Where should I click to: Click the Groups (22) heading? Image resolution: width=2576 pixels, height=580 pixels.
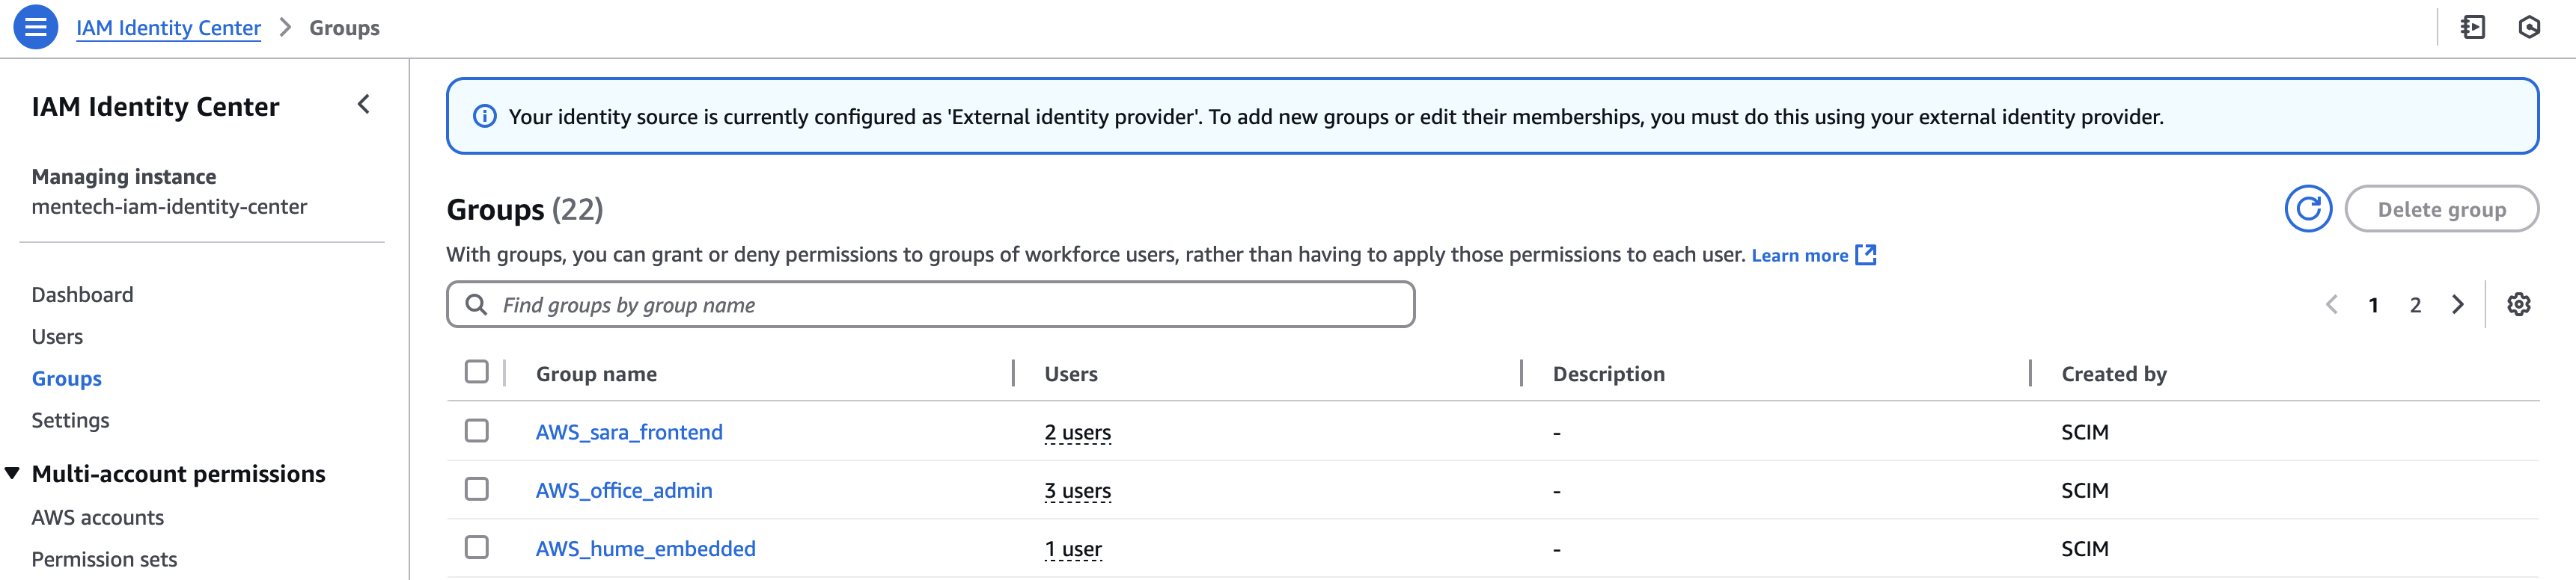point(524,209)
